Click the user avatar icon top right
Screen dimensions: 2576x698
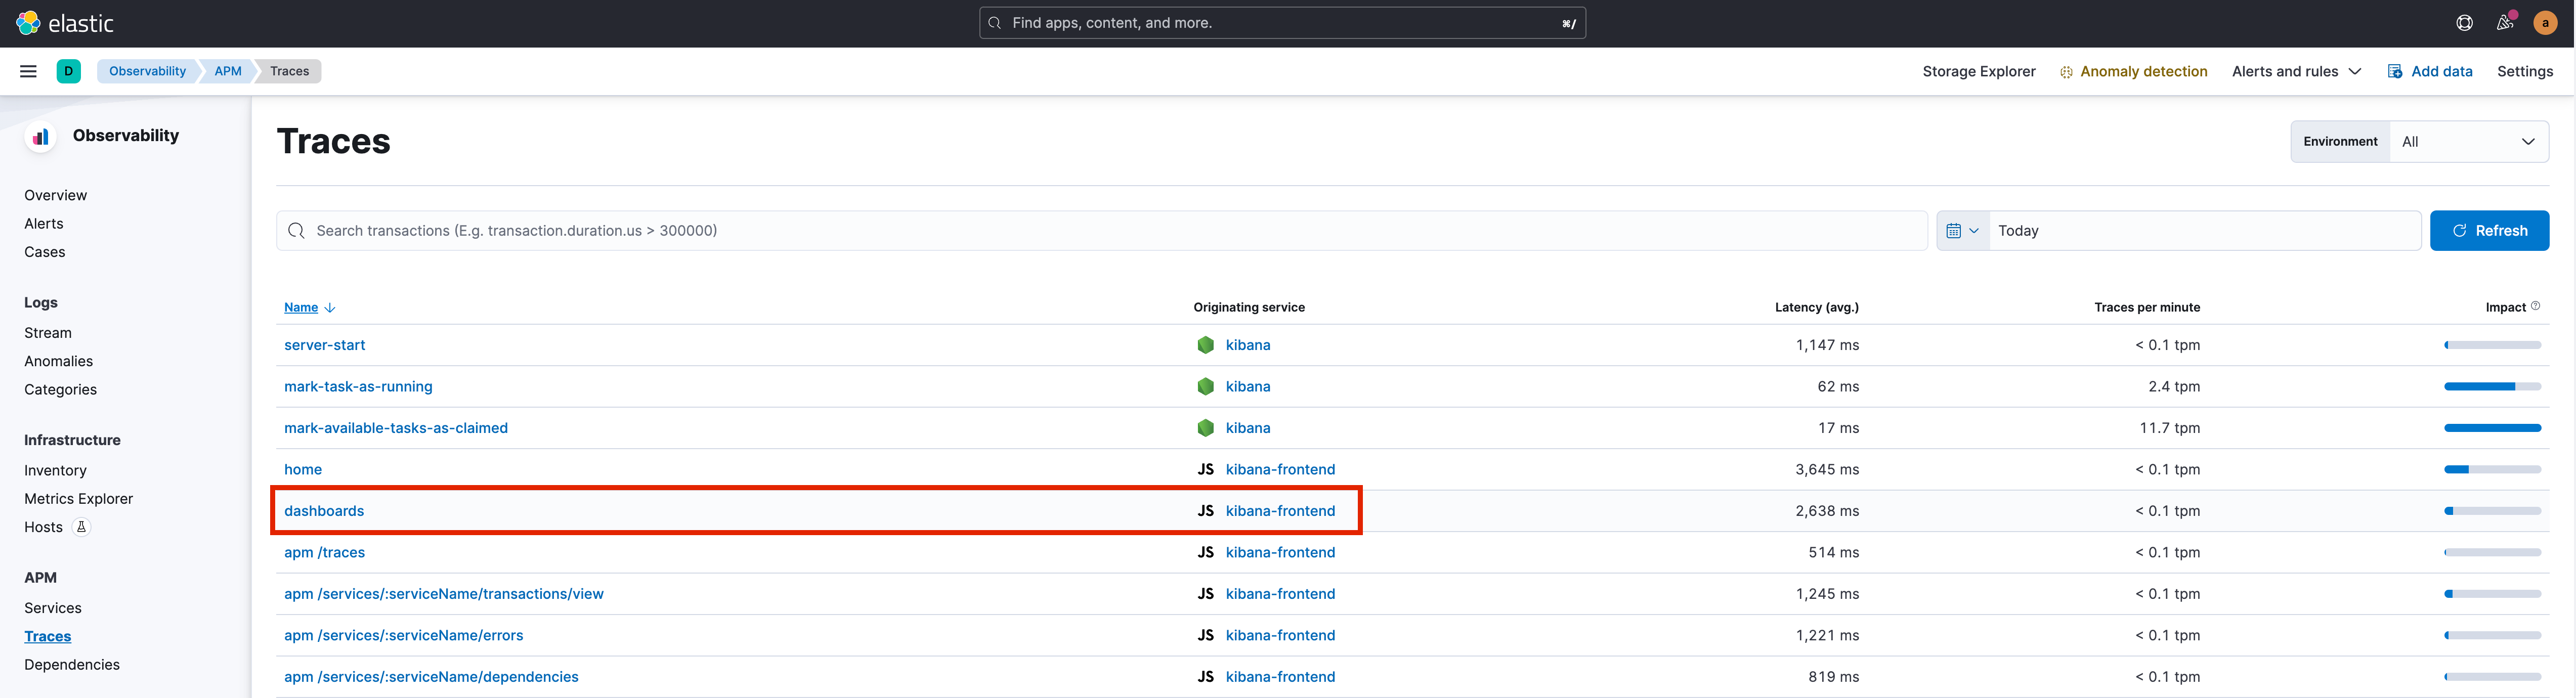tap(2545, 23)
